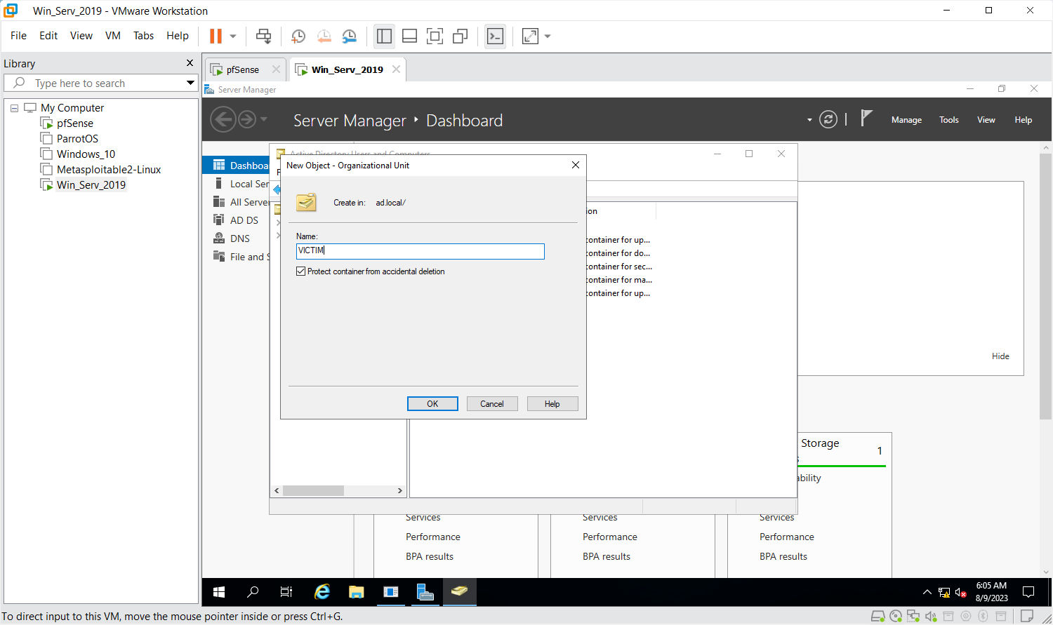Click the stretch guest display icon
The height and width of the screenshot is (625, 1053).
530,36
